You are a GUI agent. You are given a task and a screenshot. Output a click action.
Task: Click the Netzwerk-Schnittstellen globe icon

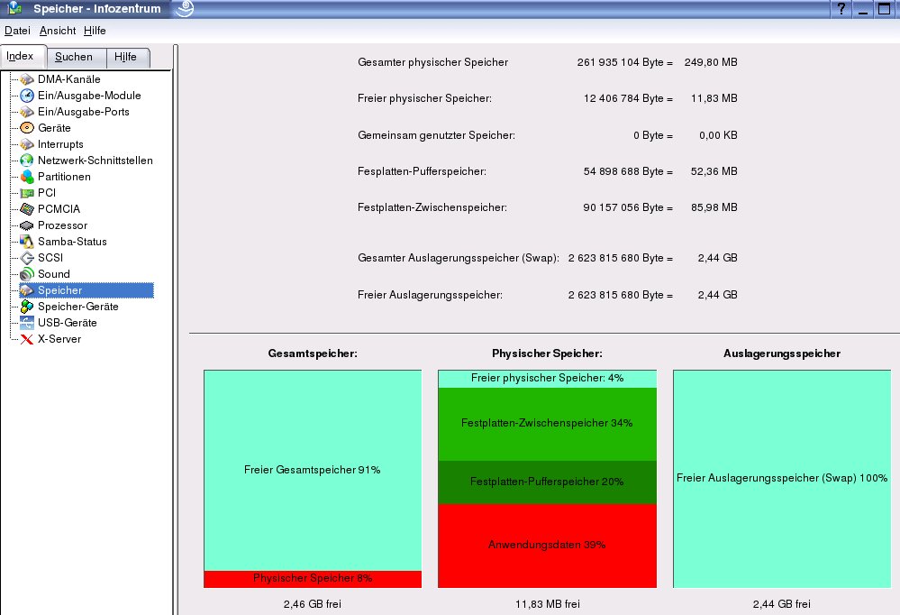pos(27,161)
